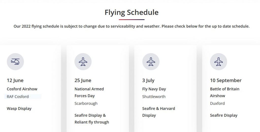Click the 10 September date heading

click(226, 80)
